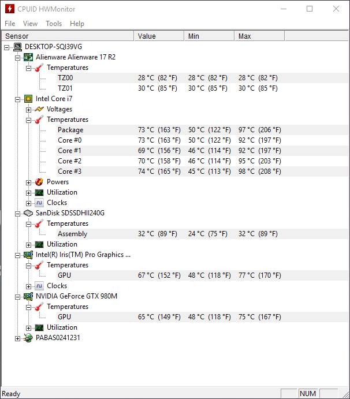The image size is (350, 399).
Task: Collapse Temperatures under Intel Core i7
Action: (28, 120)
